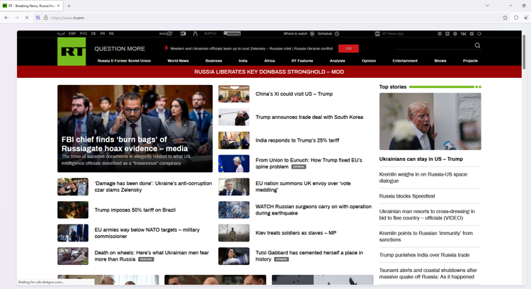Open the Africa menu item
This screenshot has width=531, height=289.
pyautogui.click(x=269, y=61)
